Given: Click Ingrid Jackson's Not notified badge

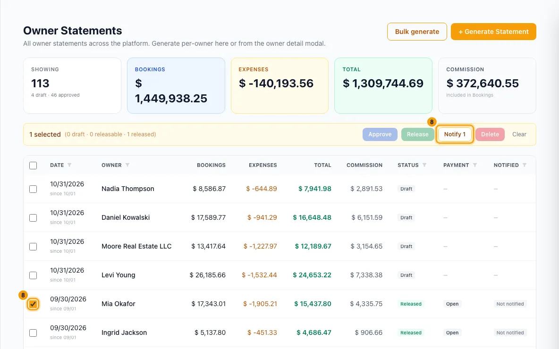Looking at the screenshot, I should click(510, 332).
